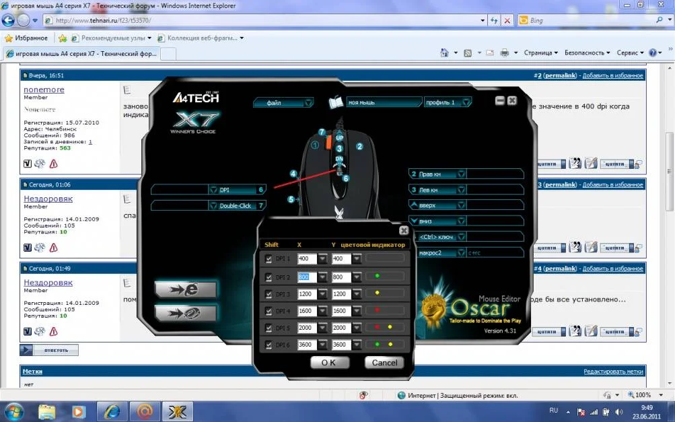Select side button marker 4 on mouse
The width and height of the screenshot is (675, 422).
pos(293,174)
